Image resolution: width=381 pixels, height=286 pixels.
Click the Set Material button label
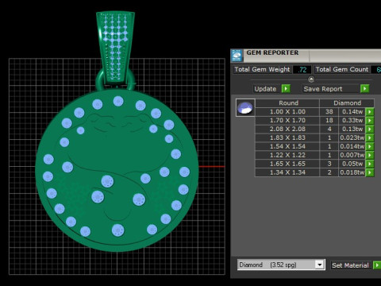[350, 265]
